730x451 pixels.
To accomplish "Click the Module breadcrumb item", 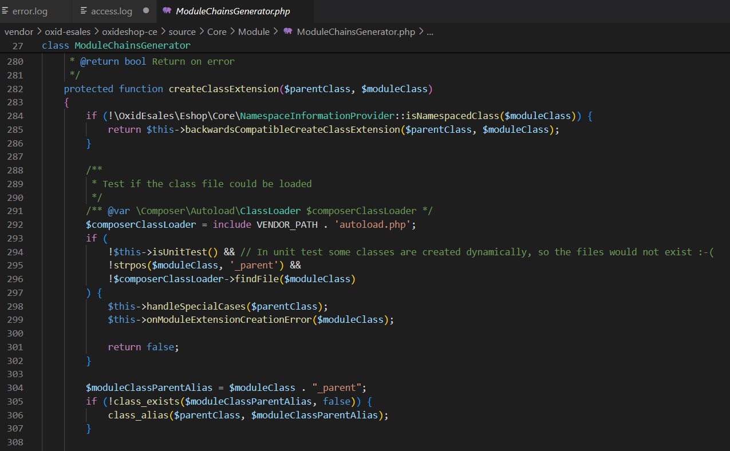I will (254, 31).
